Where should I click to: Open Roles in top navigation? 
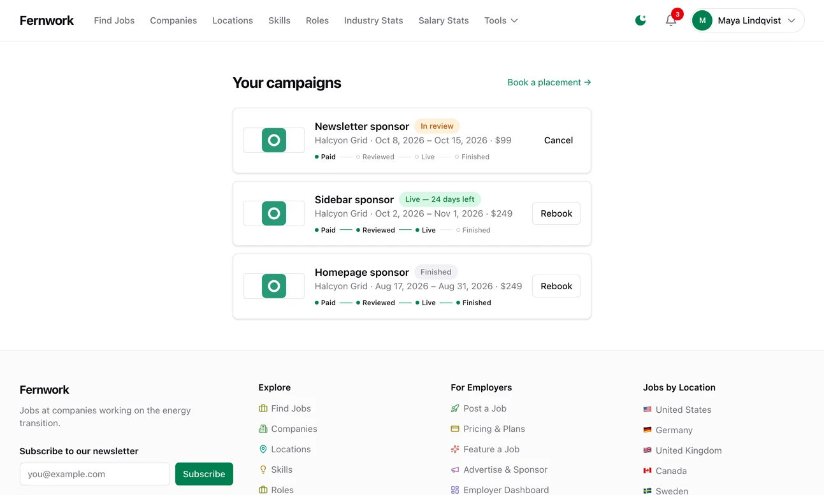point(317,20)
